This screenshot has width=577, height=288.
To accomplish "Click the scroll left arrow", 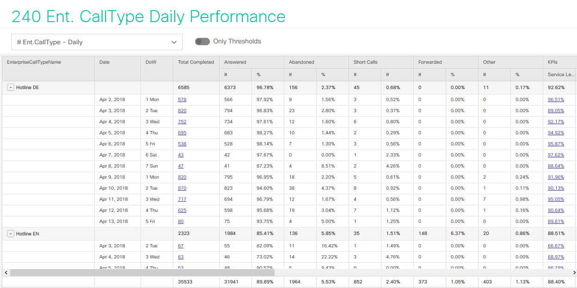I will click(x=6, y=272).
